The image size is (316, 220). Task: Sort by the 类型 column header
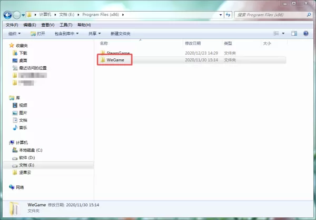[x=228, y=43]
